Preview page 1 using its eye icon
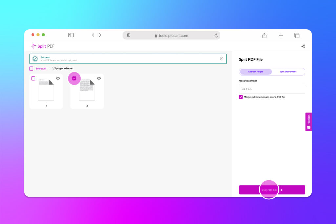 coord(59,78)
